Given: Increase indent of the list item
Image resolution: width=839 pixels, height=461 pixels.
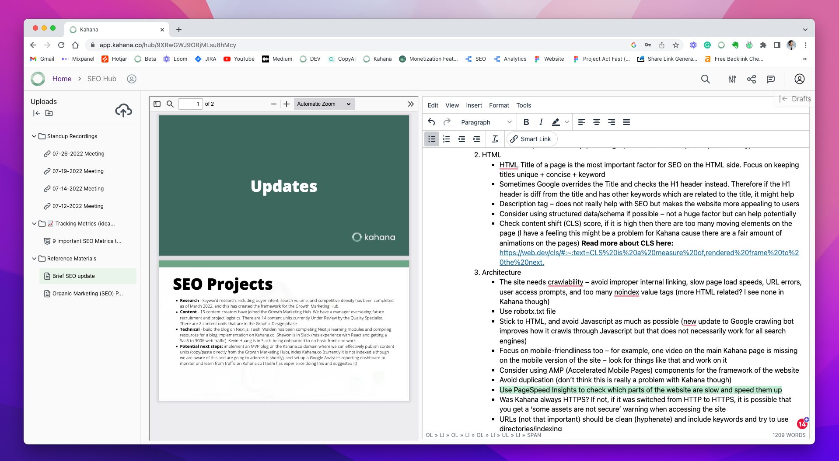Looking at the screenshot, I should (x=476, y=139).
